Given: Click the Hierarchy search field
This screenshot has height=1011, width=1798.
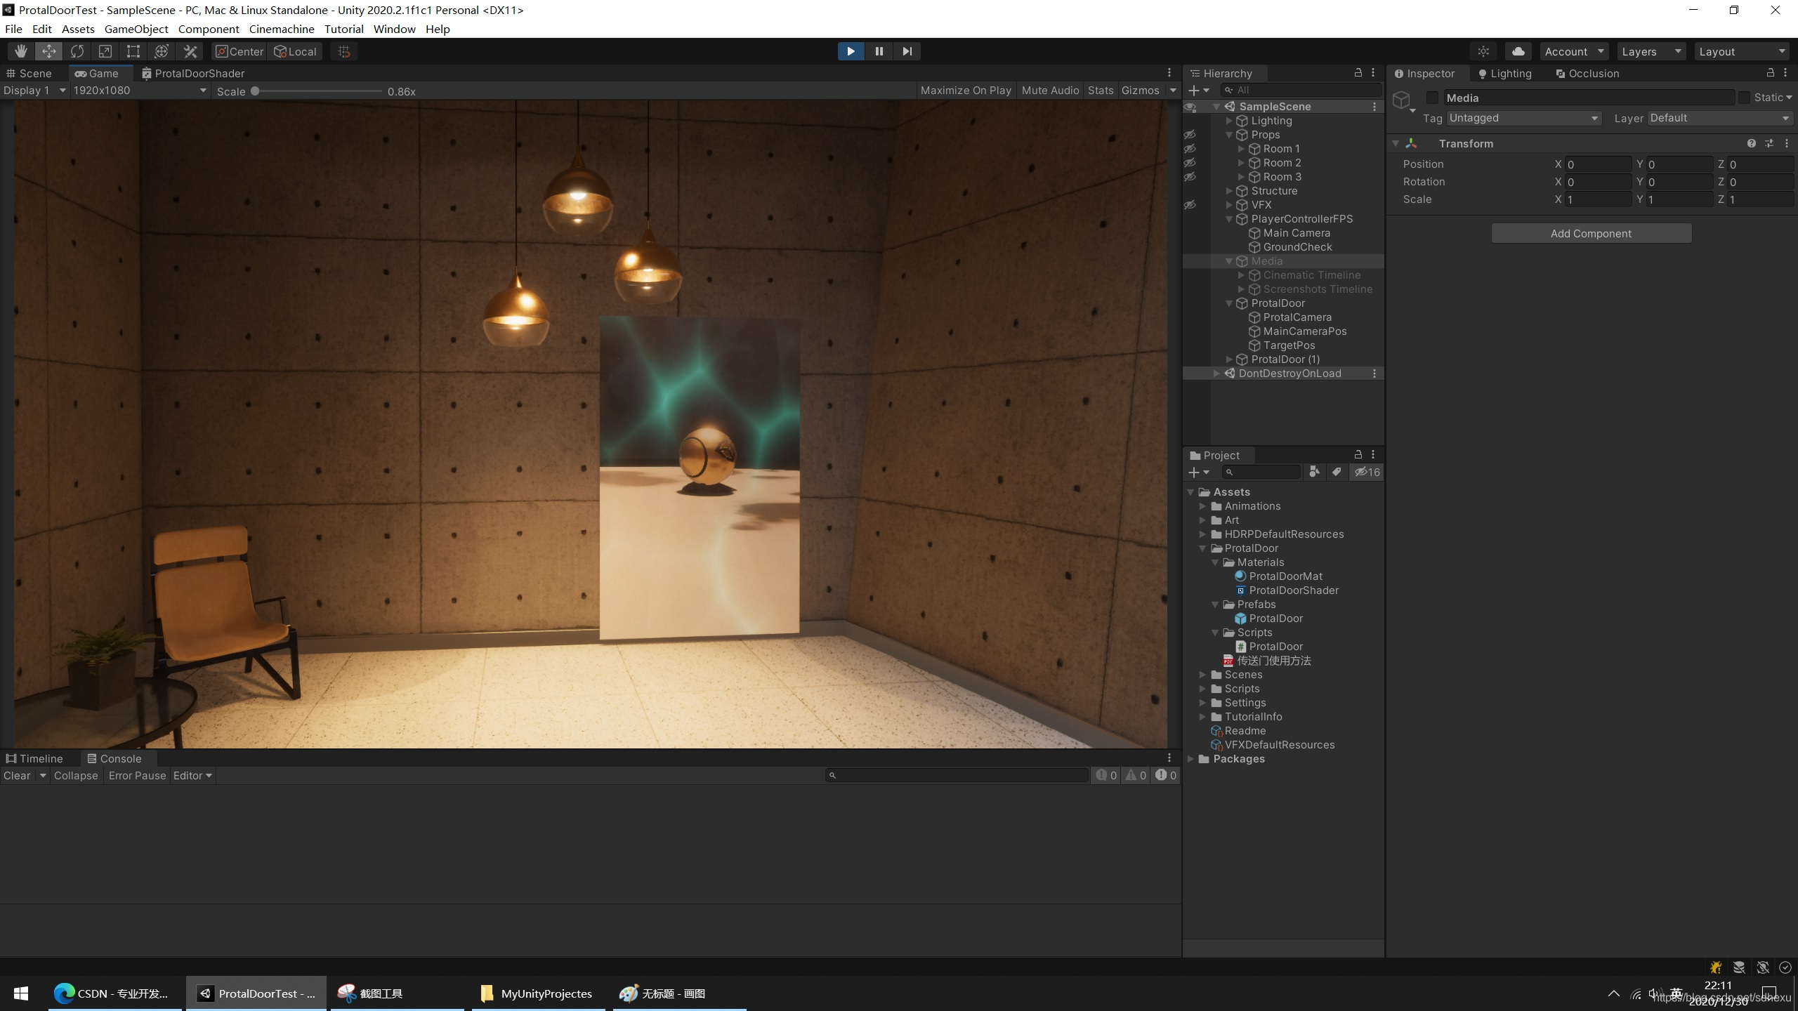Looking at the screenshot, I should 1303,90.
